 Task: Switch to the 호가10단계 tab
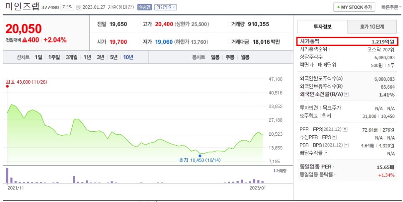coord(372,27)
